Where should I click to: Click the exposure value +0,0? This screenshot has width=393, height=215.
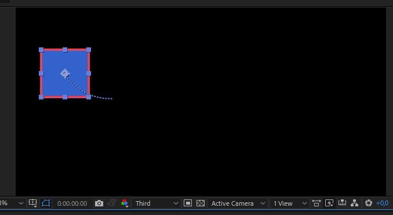pyautogui.click(x=382, y=203)
